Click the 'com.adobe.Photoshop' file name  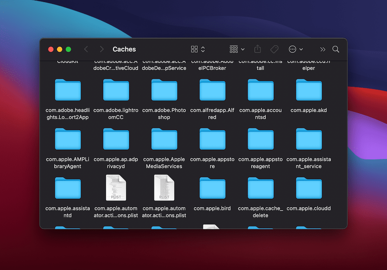(x=164, y=114)
